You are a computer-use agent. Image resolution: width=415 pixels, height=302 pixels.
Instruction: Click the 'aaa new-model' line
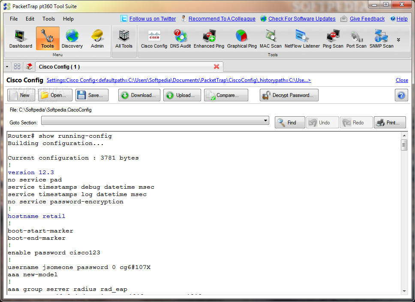33,275
